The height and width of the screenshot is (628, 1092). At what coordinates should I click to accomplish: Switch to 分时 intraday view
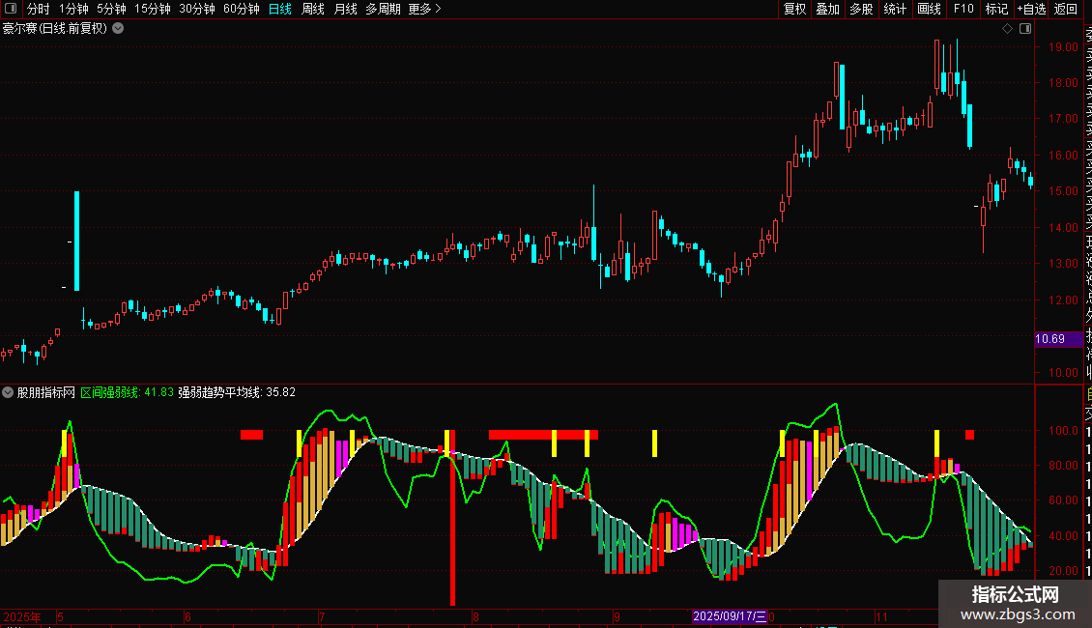tap(39, 9)
